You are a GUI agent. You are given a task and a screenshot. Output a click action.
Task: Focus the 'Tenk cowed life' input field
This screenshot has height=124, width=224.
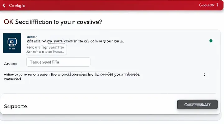click(x=58, y=62)
